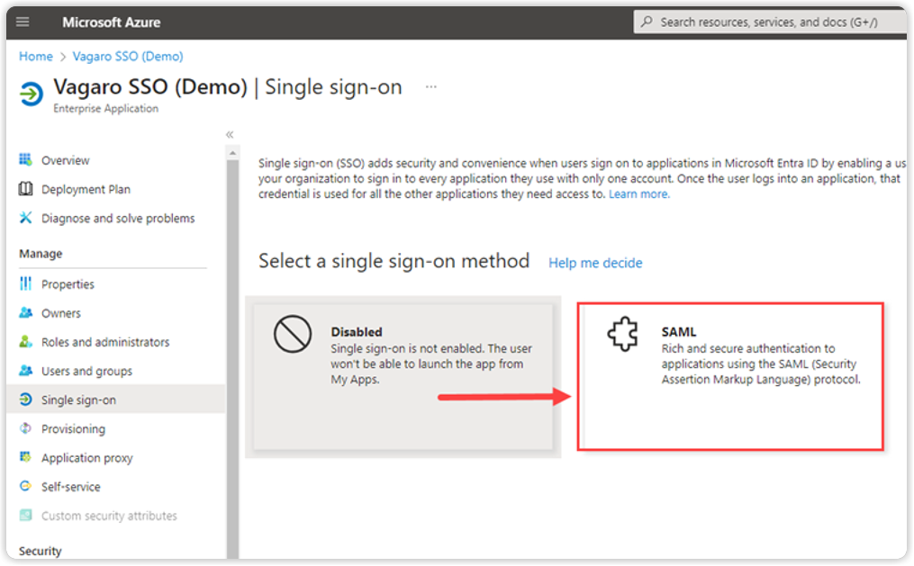Open Diagnose and solve problems
Screen dimensions: 914x566
point(118,219)
